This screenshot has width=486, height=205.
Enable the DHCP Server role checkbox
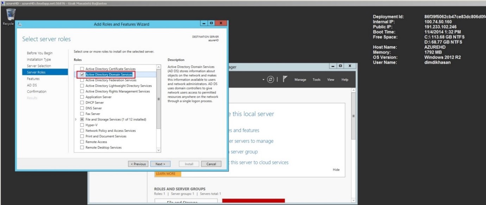pos(82,103)
